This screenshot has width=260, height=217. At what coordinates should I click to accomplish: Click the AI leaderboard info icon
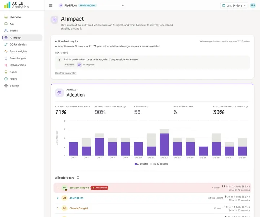78,178
